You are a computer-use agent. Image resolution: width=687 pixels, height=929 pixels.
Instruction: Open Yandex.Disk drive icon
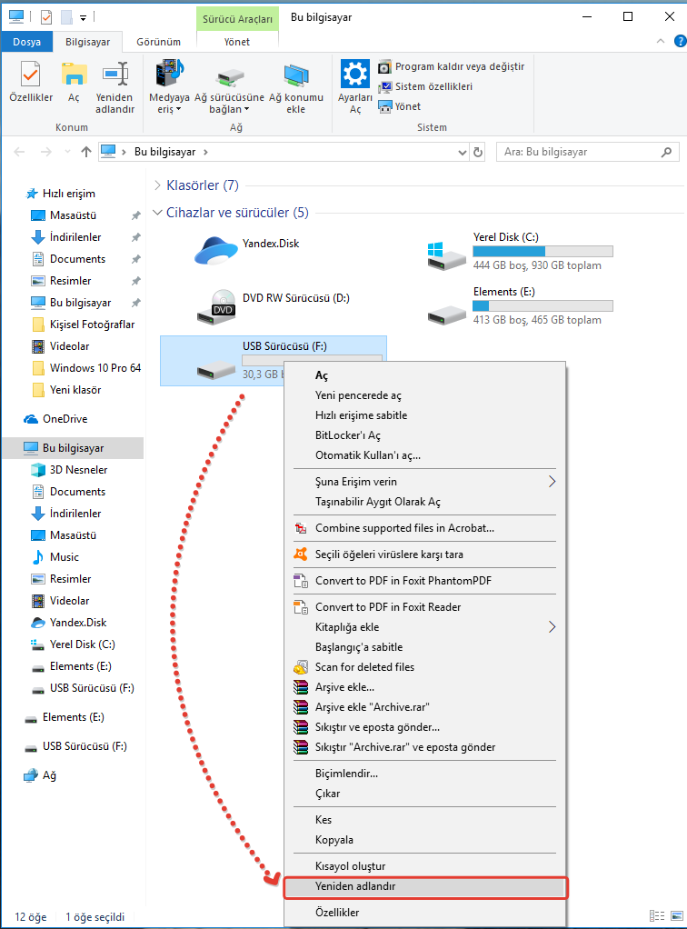pyautogui.click(x=216, y=250)
